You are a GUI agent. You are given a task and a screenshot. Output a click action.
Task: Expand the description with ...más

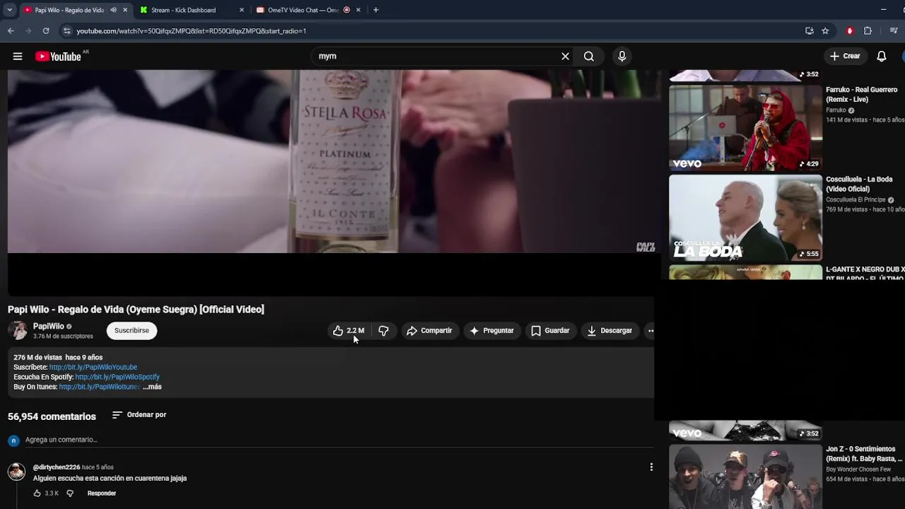[x=152, y=387]
